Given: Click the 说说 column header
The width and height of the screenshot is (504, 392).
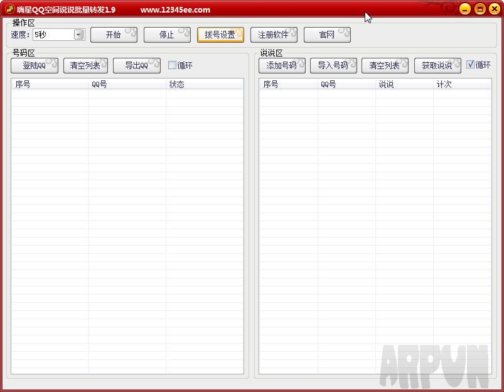Looking at the screenshot, I should point(404,84).
